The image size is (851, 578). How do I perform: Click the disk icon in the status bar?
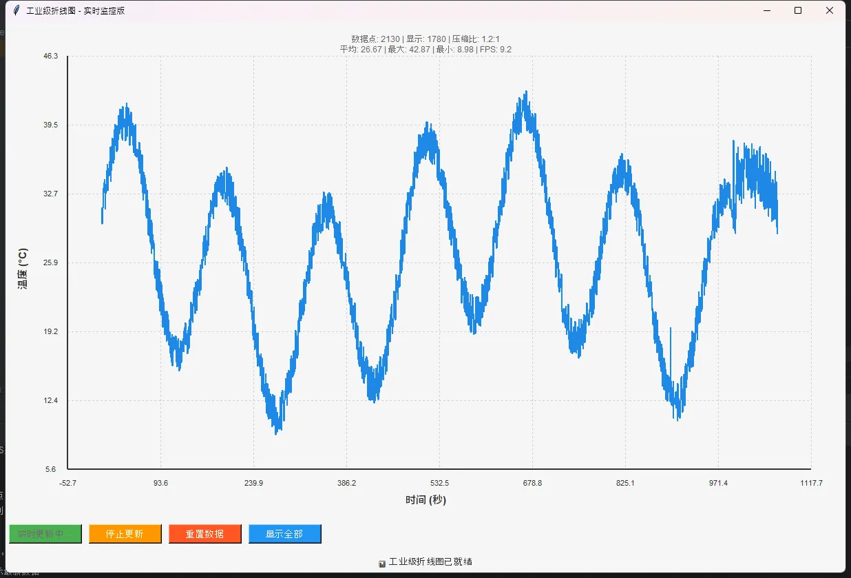click(382, 563)
